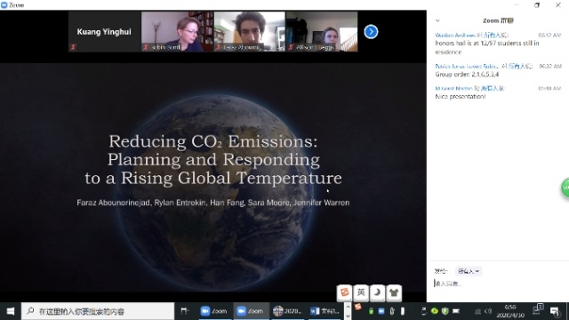569x320 pixels.
Task: Open the chat recipient dropdown
Action: coord(469,271)
